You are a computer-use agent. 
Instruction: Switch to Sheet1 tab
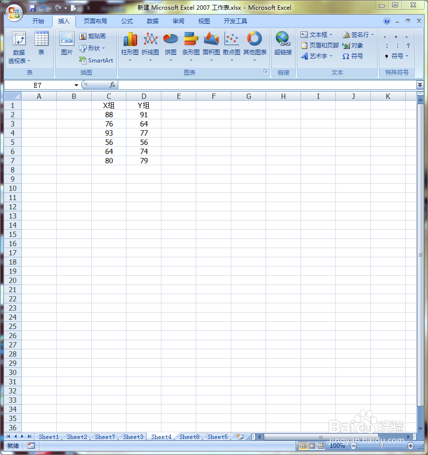[x=49, y=437]
